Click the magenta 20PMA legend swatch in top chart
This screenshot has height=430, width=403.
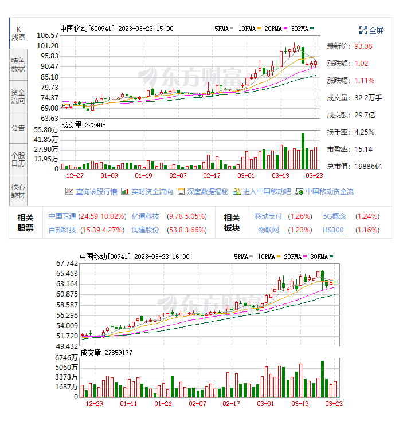click(x=285, y=29)
